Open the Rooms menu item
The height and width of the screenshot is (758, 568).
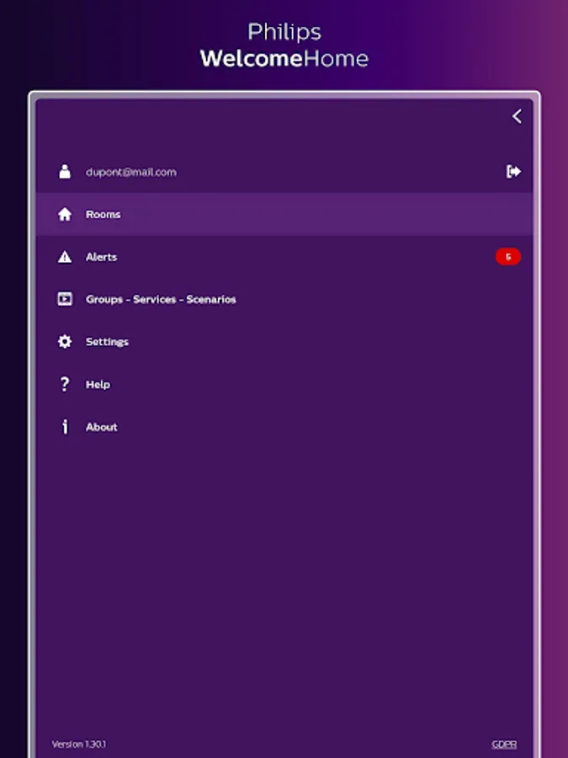click(284, 214)
